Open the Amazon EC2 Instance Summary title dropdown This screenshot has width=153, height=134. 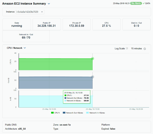click(49, 4)
